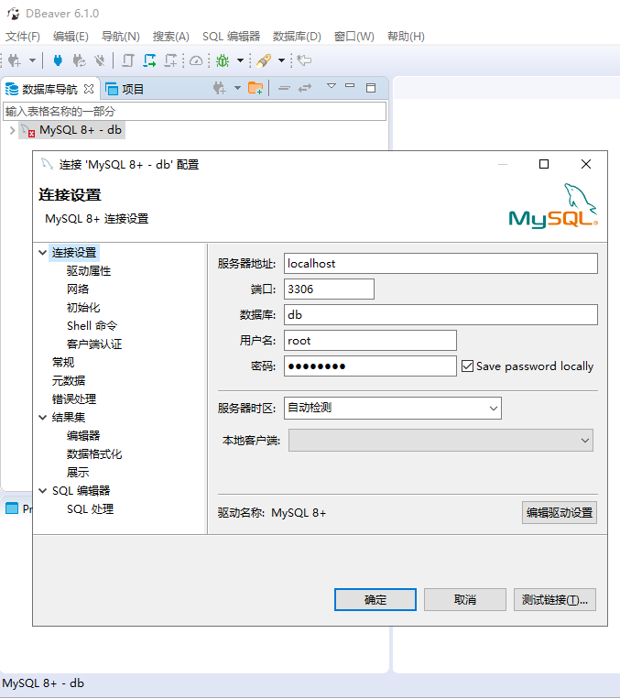Select Shell 命令 in settings tree
620x699 pixels.
coord(92,325)
